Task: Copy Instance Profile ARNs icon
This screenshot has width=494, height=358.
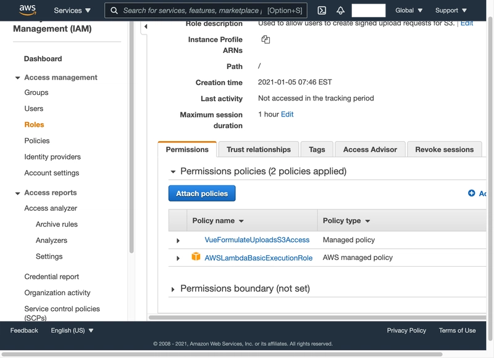Action: point(266,39)
